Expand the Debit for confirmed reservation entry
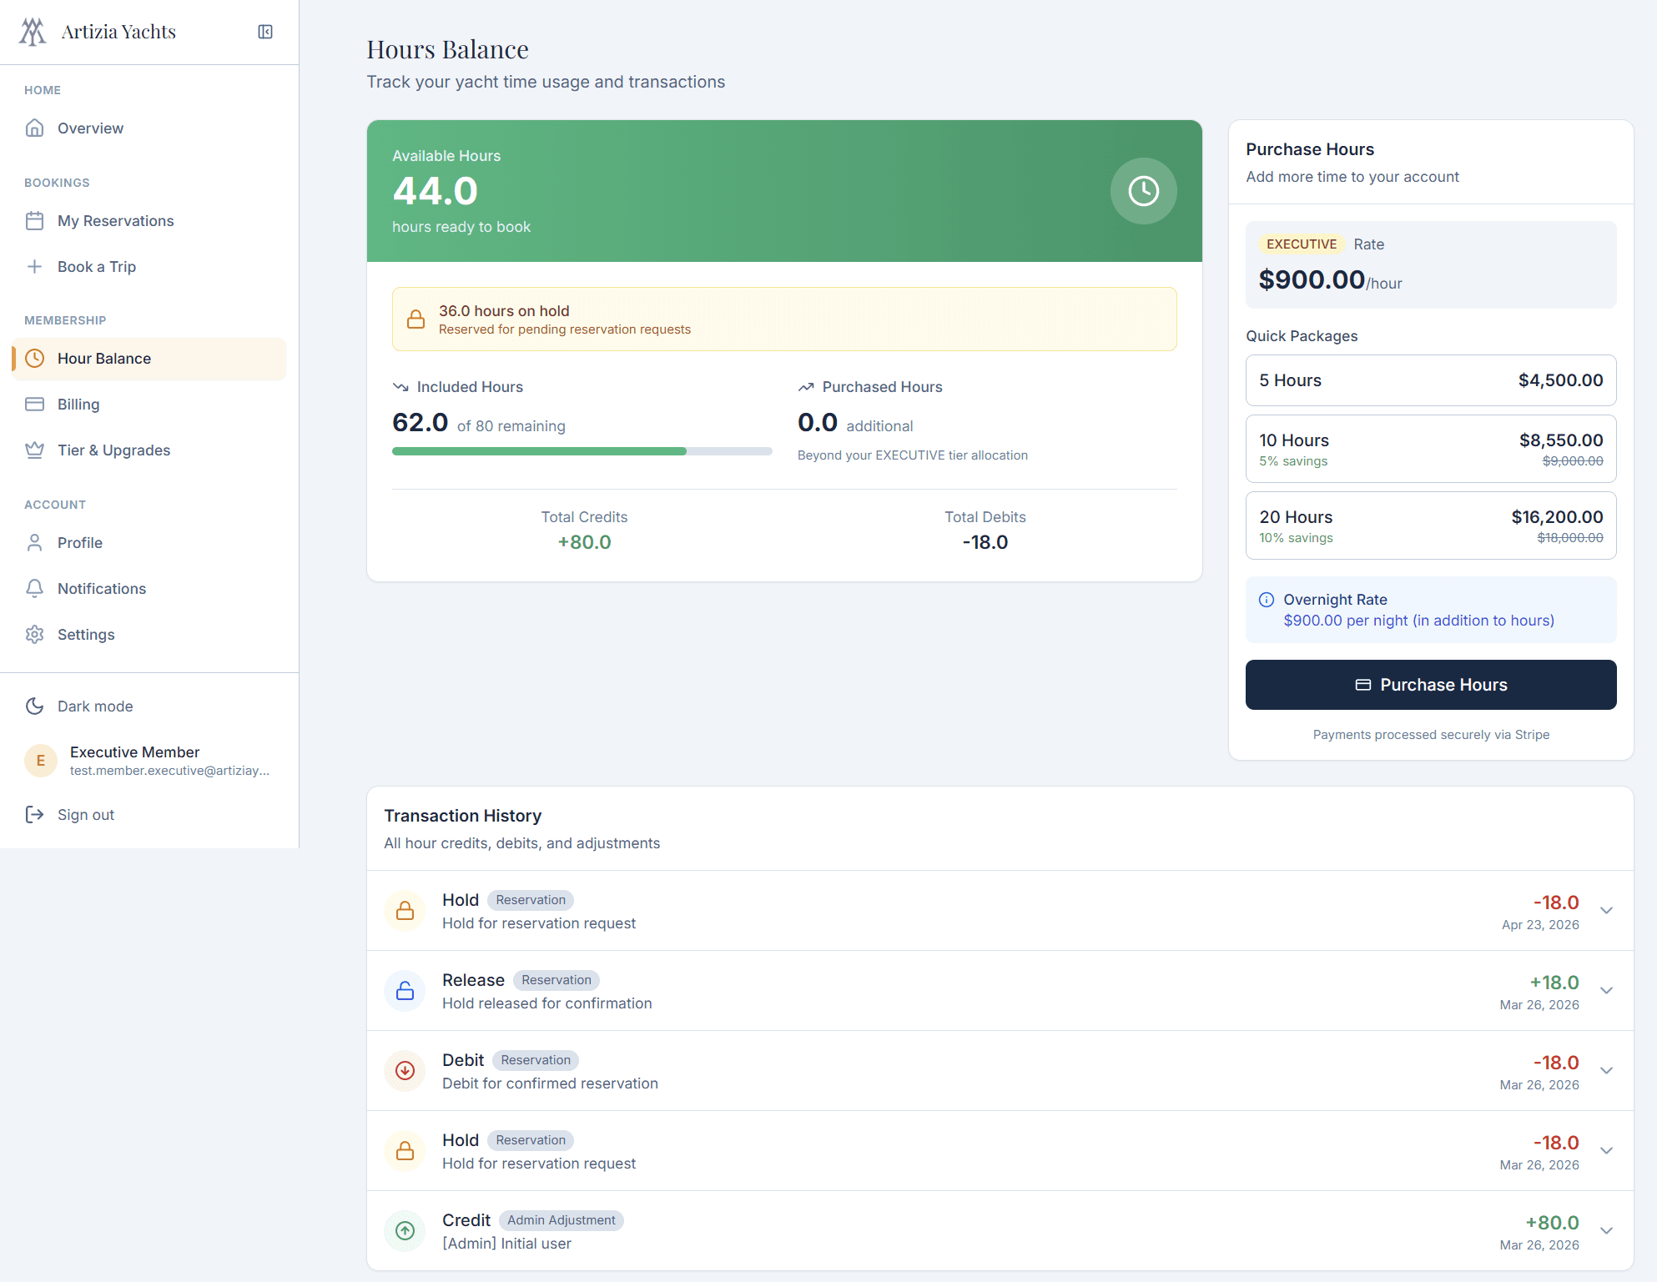The image size is (1657, 1282). click(x=1606, y=1071)
